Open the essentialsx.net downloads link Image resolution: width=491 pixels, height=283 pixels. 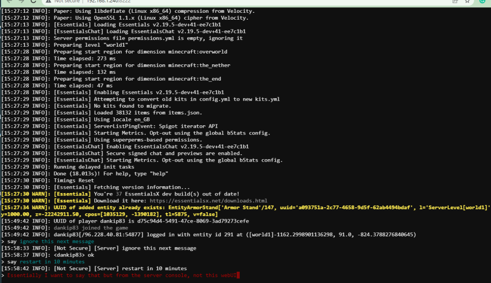click(208, 200)
